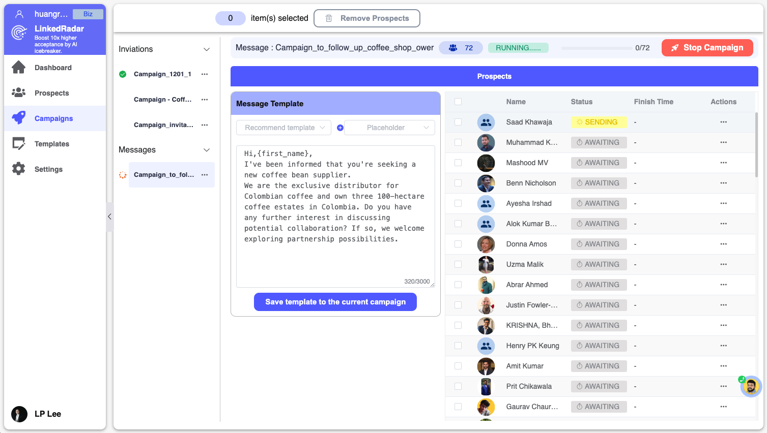The width and height of the screenshot is (767, 433).
Task: Go to Campaigns in the sidebar
Action: pos(53,118)
